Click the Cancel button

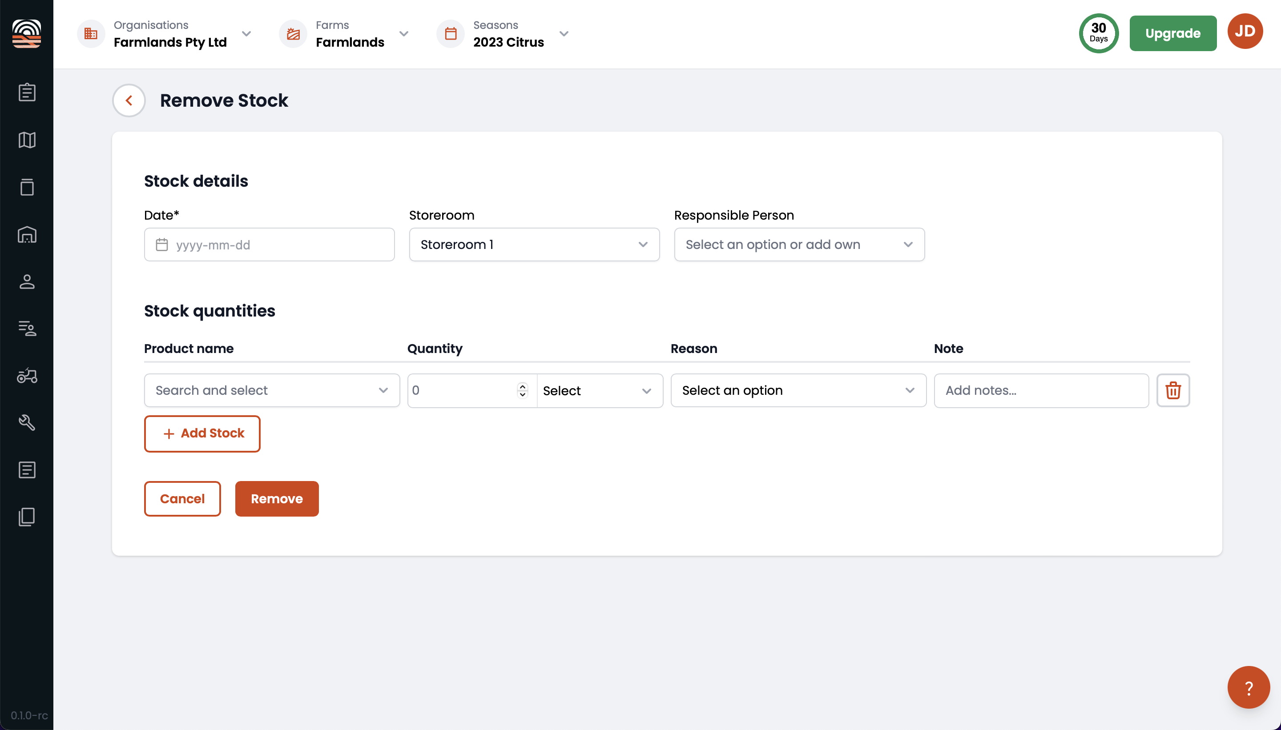click(182, 499)
